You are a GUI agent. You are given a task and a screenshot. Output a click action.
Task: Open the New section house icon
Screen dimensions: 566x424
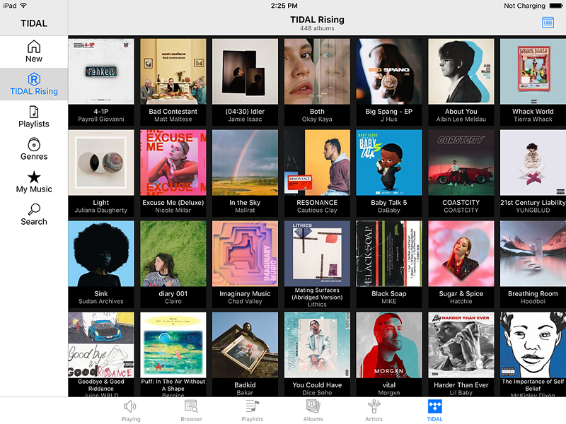(x=34, y=47)
